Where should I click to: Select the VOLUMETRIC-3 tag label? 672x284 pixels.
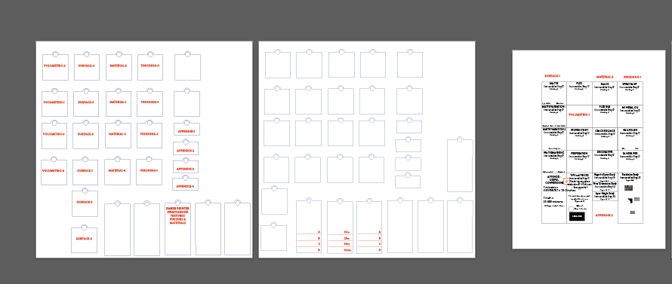54,134
